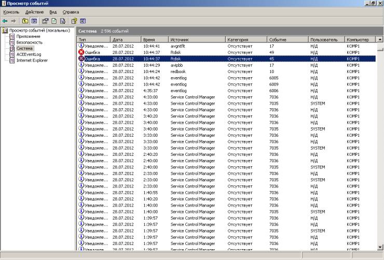Open the Консоль menu
The image size is (384, 260).
coord(11,12)
